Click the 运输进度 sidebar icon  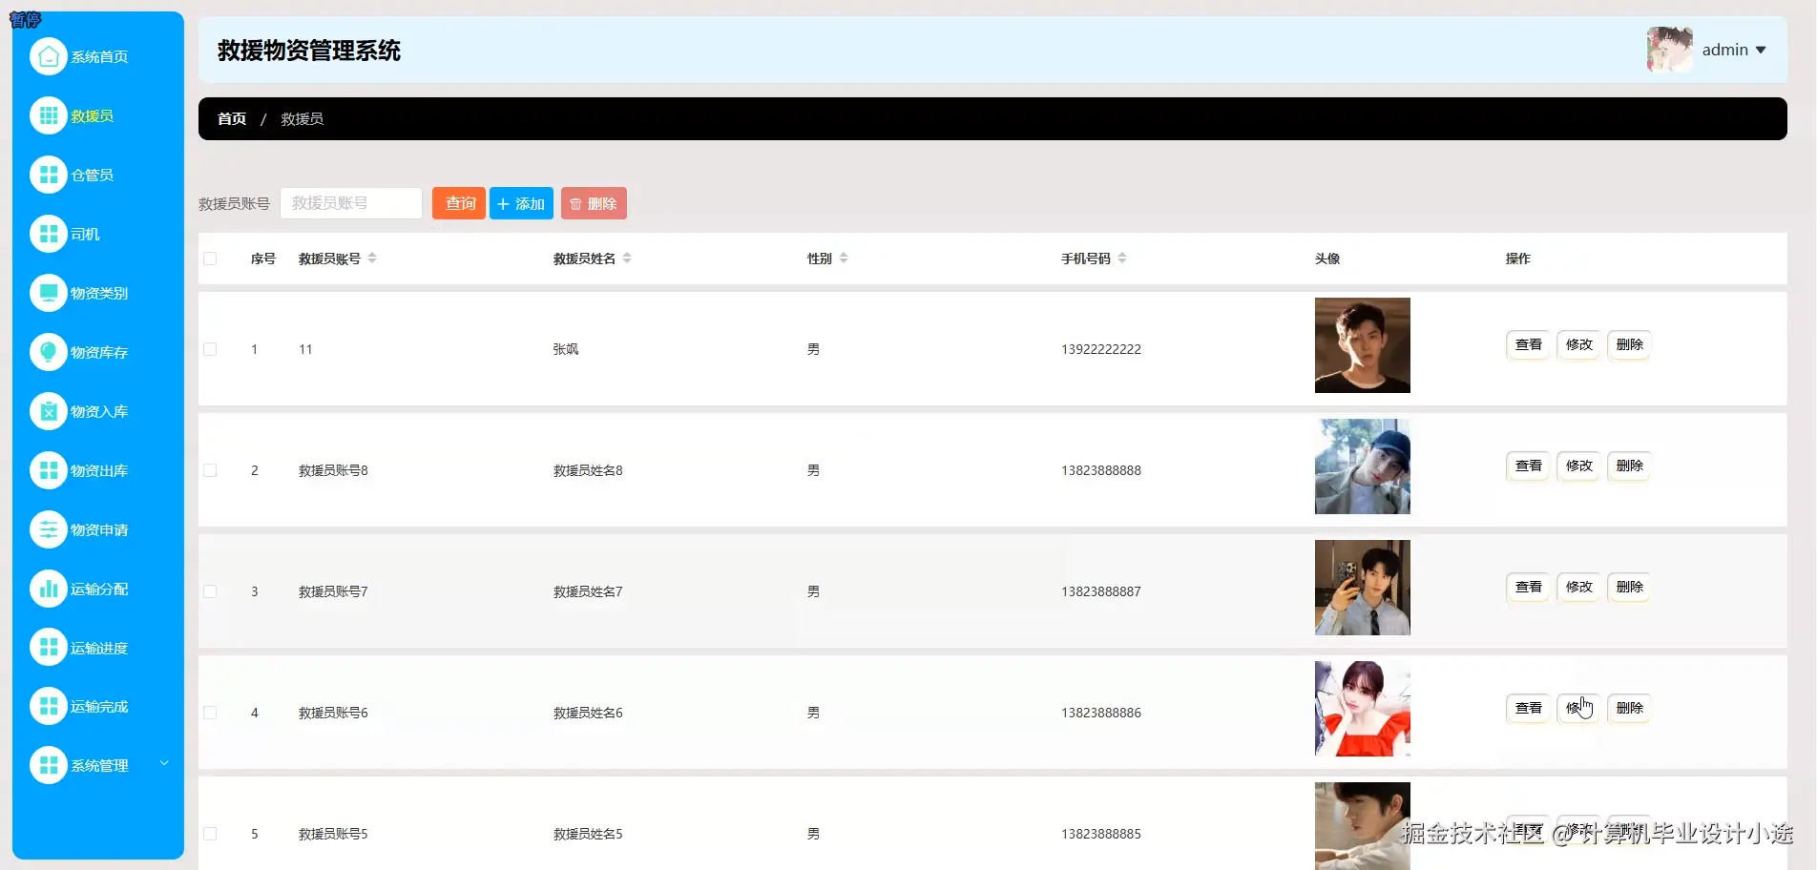pos(49,647)
